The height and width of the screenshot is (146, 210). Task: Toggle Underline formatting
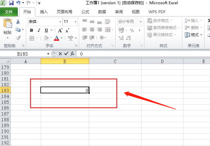(46, 30)
